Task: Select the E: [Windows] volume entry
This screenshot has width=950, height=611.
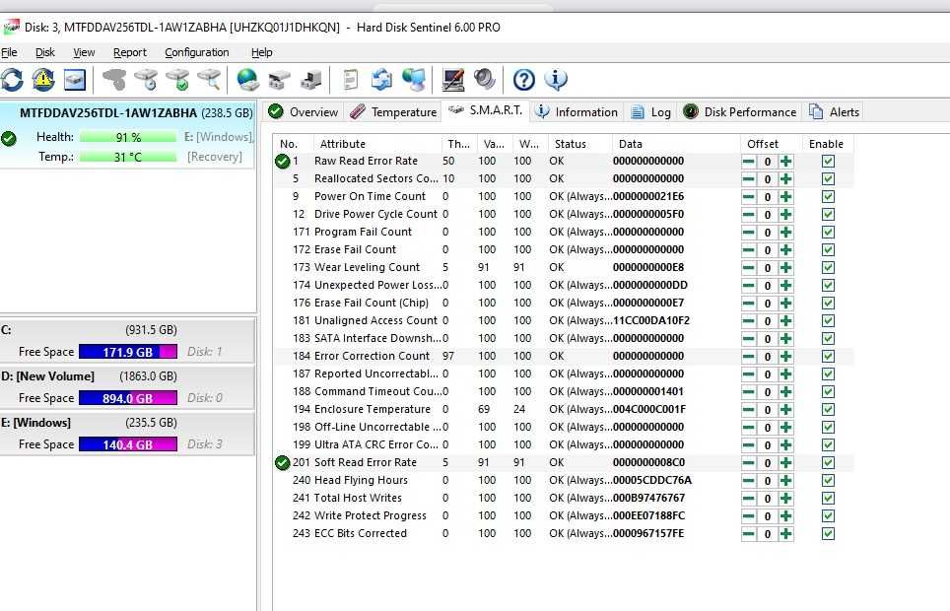Action: click(127, 434)
